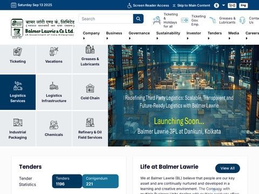
Task: Select the Vacations luggage icon
Action: 54,52
